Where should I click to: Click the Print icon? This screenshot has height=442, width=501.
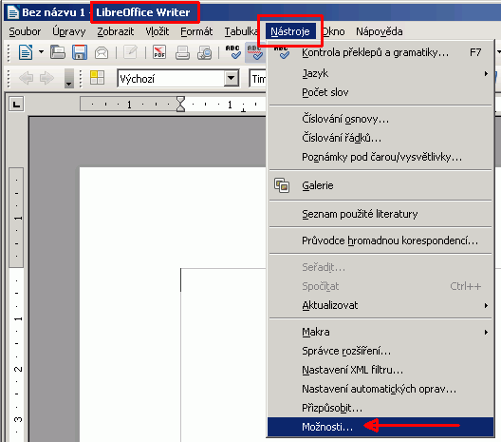tap(182, 52)
